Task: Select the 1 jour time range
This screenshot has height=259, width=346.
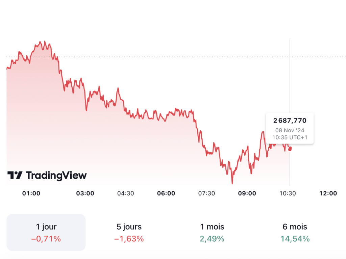Action: pyautogui.click(x=46, y=232)
